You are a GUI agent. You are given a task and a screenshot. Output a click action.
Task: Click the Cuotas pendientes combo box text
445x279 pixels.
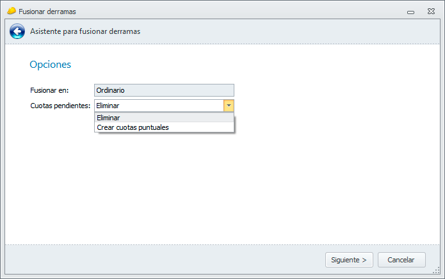(x=158, y=106)
